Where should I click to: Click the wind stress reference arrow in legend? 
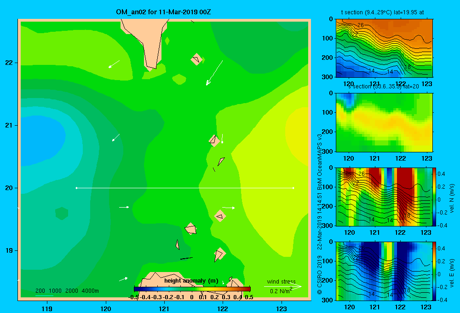pos(282,286)
